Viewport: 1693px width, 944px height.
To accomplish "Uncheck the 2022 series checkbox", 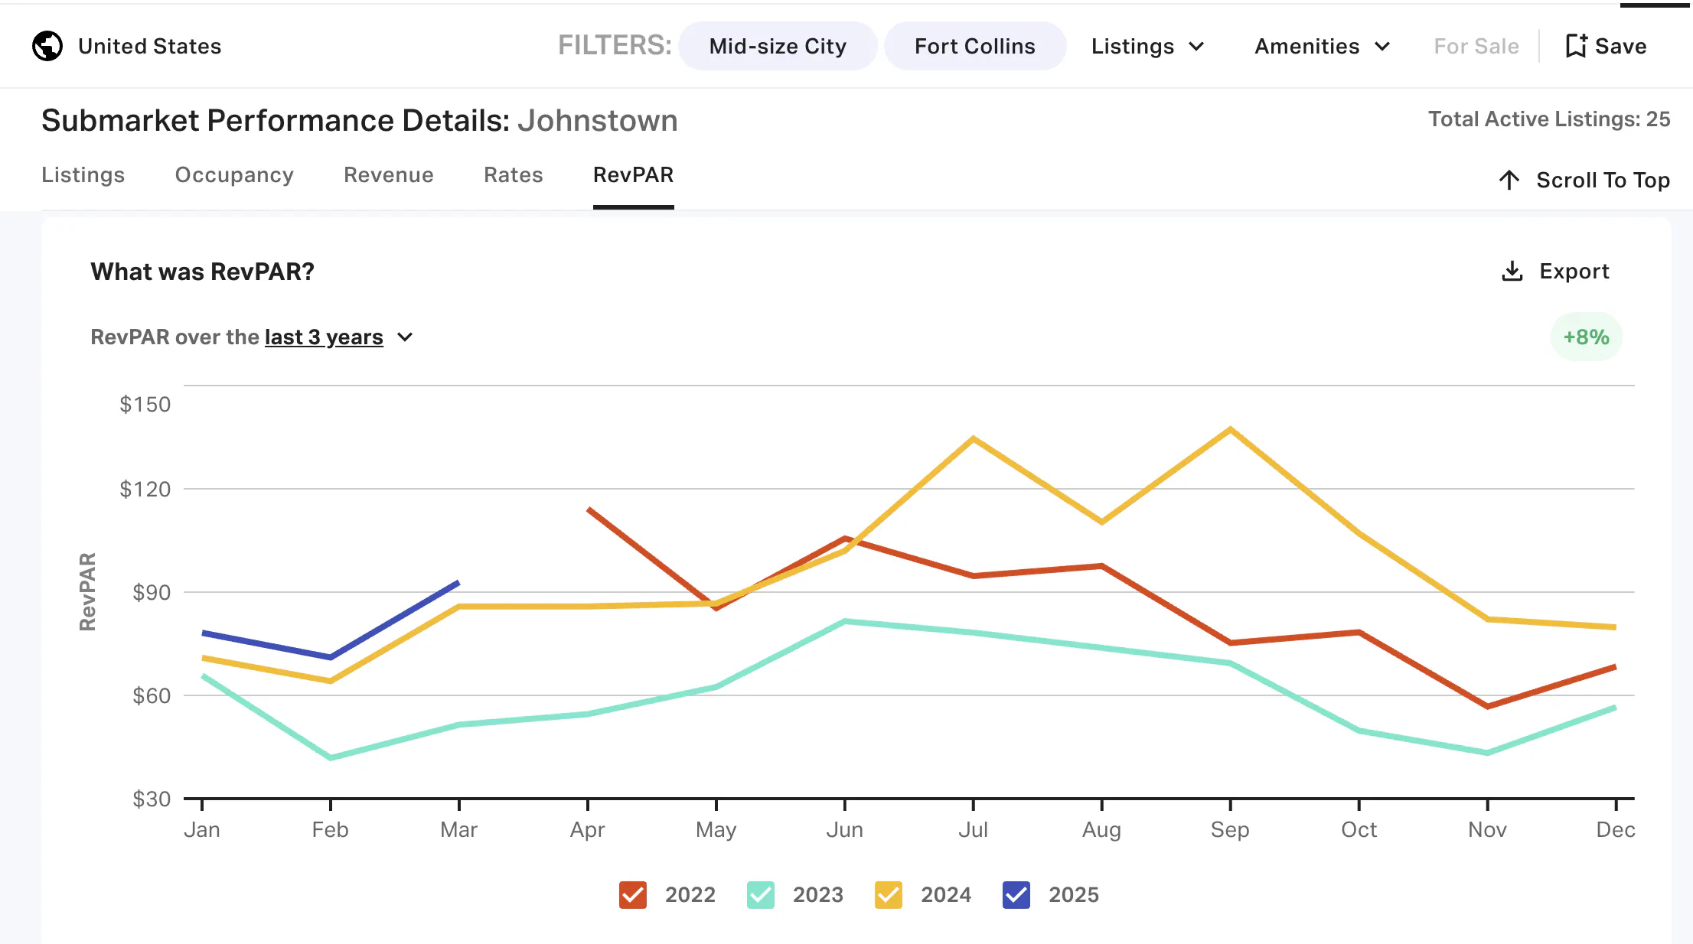I will [x=633, y=895].
